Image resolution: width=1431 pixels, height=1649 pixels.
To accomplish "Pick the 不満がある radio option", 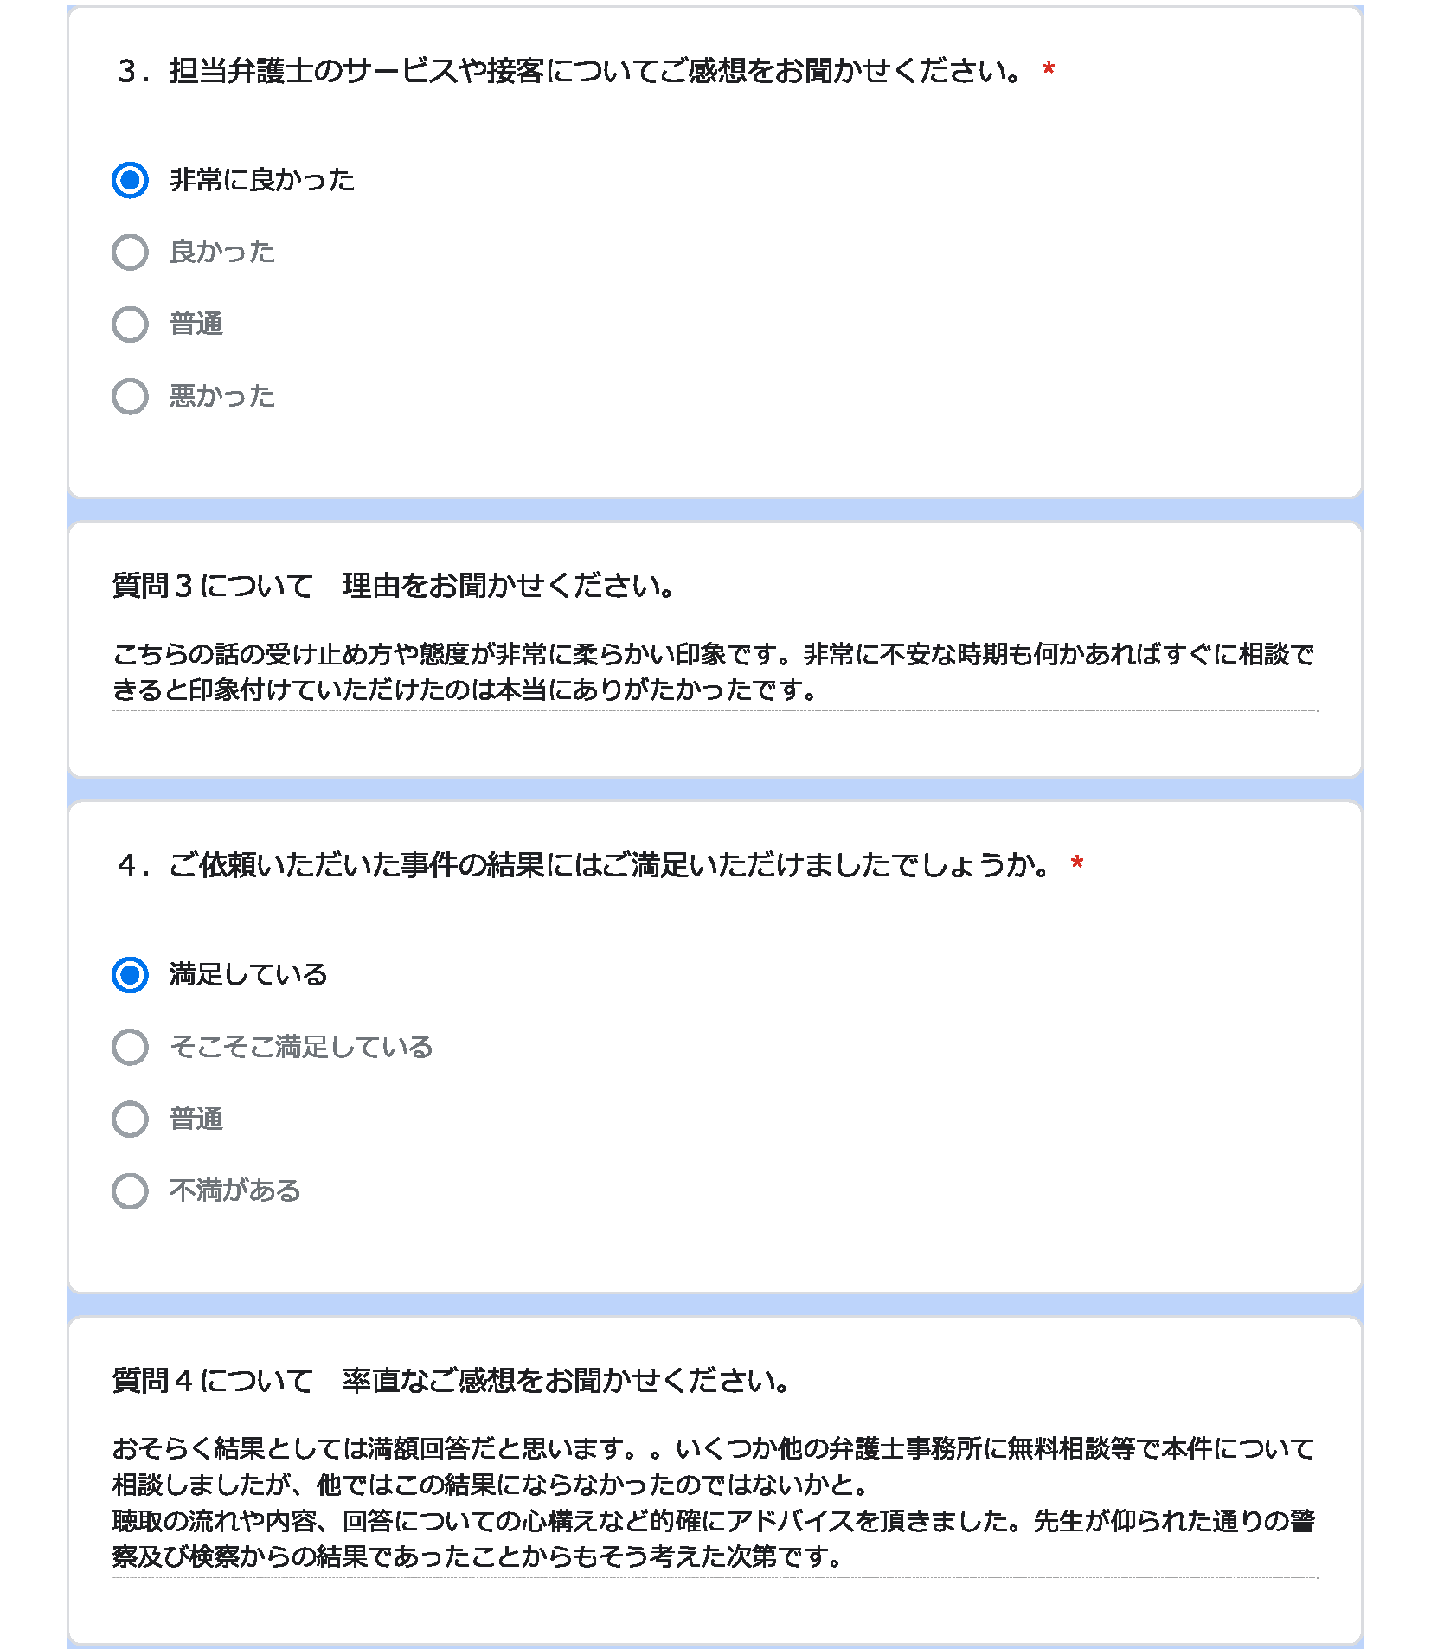I will coord(130,1190).
